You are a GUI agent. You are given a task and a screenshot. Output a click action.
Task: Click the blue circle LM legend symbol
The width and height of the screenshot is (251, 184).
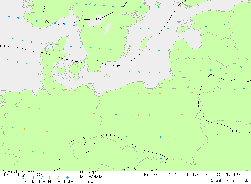(23, 178)
